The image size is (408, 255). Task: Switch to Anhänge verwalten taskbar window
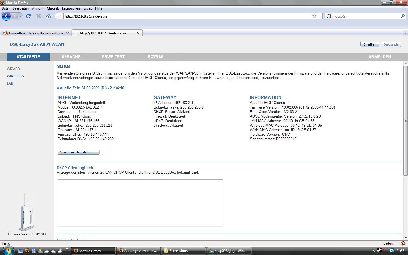coord(138,251)
